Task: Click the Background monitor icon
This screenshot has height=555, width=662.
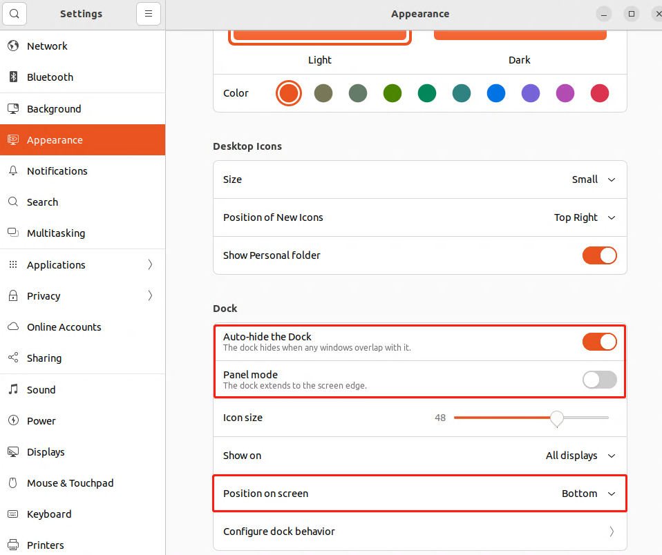Action: pos(13,108)
